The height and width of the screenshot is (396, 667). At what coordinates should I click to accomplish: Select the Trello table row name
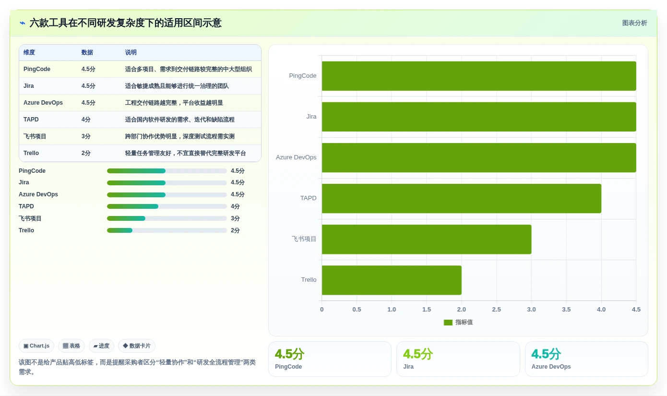point(31,153)
